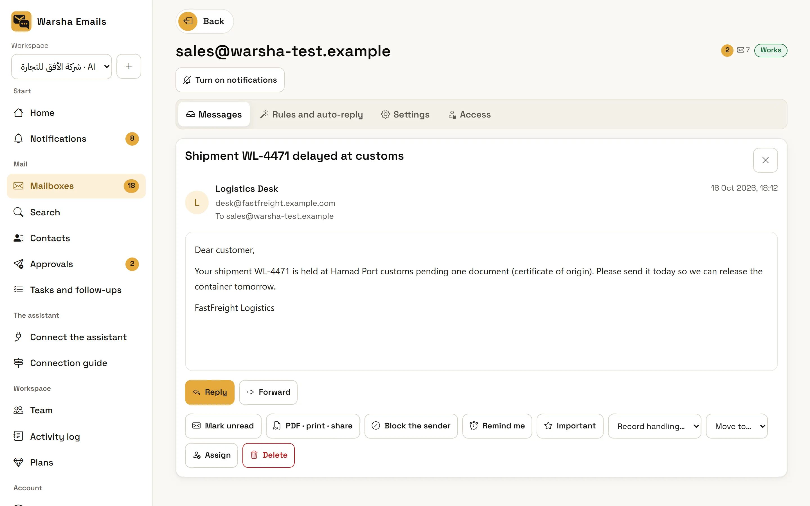Toggle the Important star

570,426
